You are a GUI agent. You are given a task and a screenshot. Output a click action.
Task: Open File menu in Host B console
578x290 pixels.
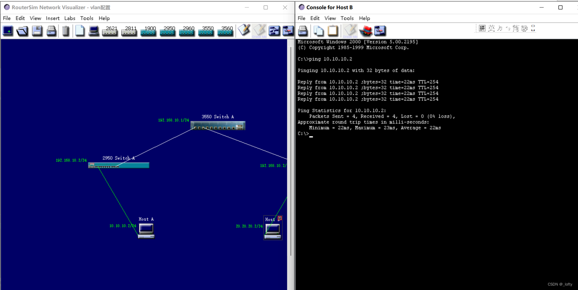coord(302,18)
